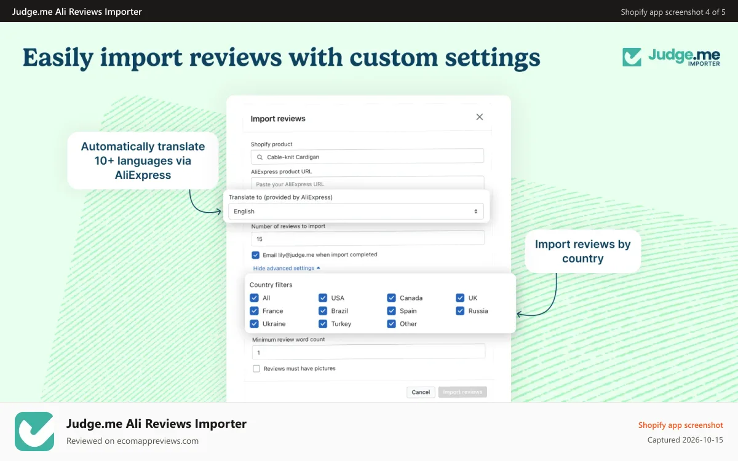Viewport: 738px width, 461px height.
Task: Open the Translate to language dropdown
Action: (355, 211)
